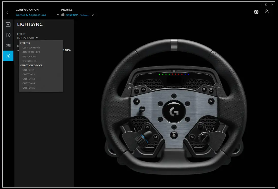
Task: Open Games & Applications
Action: 31,15
